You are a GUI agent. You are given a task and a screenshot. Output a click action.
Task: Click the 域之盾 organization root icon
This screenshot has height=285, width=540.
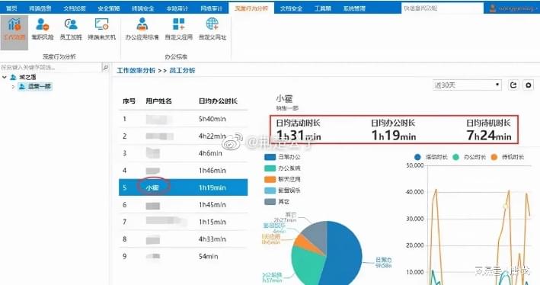click(14, 77)
